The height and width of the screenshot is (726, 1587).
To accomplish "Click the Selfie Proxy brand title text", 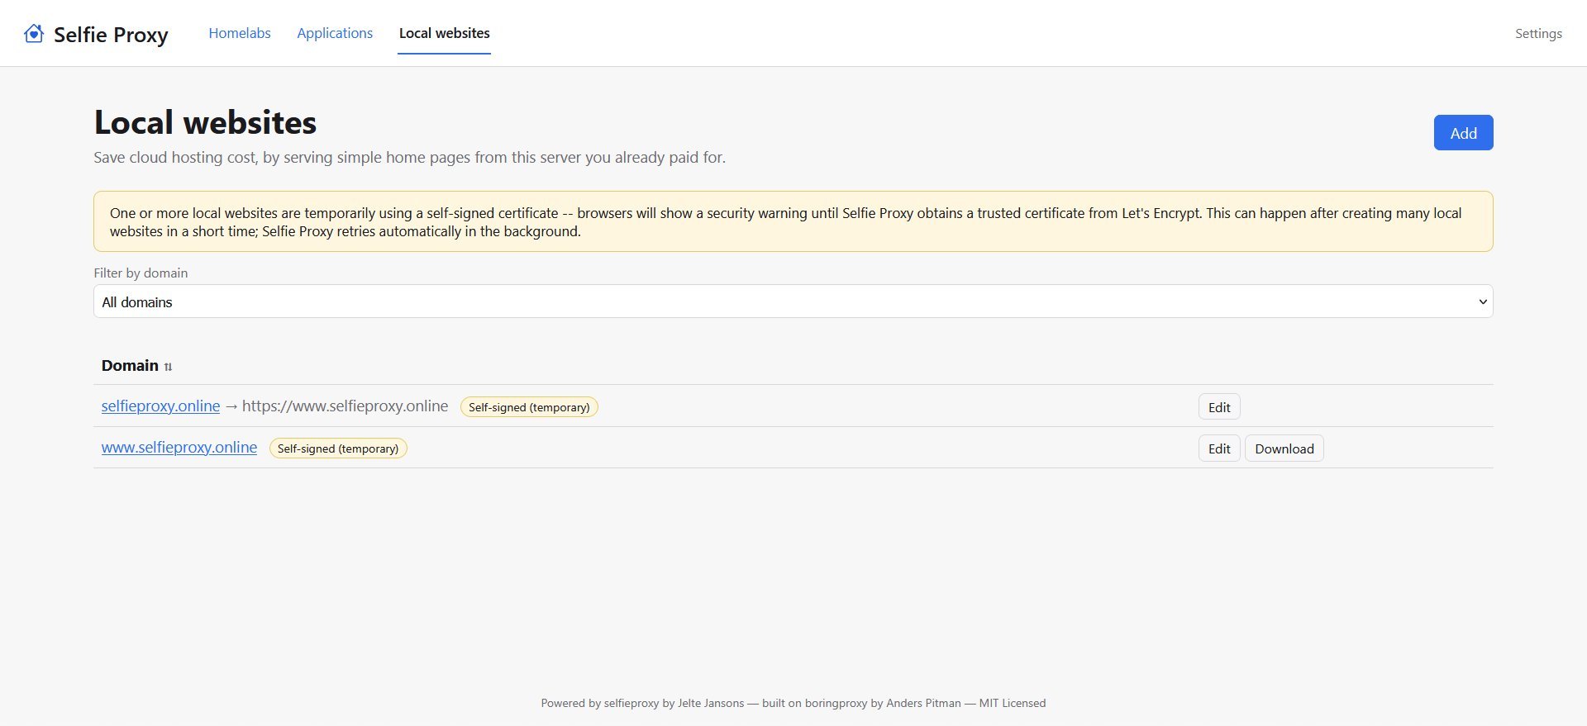I will click(x=111, y=35).
